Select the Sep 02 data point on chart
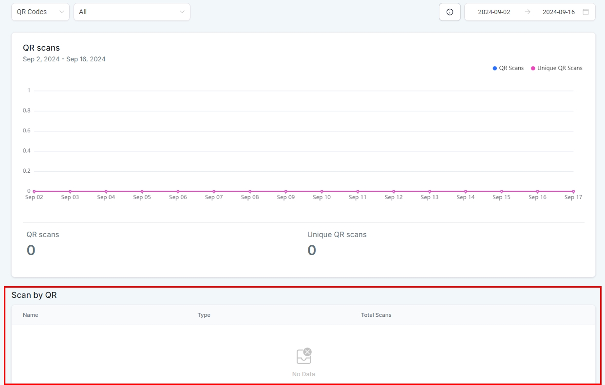The width and height of the screenshot is (605, 385). (34, 191)
